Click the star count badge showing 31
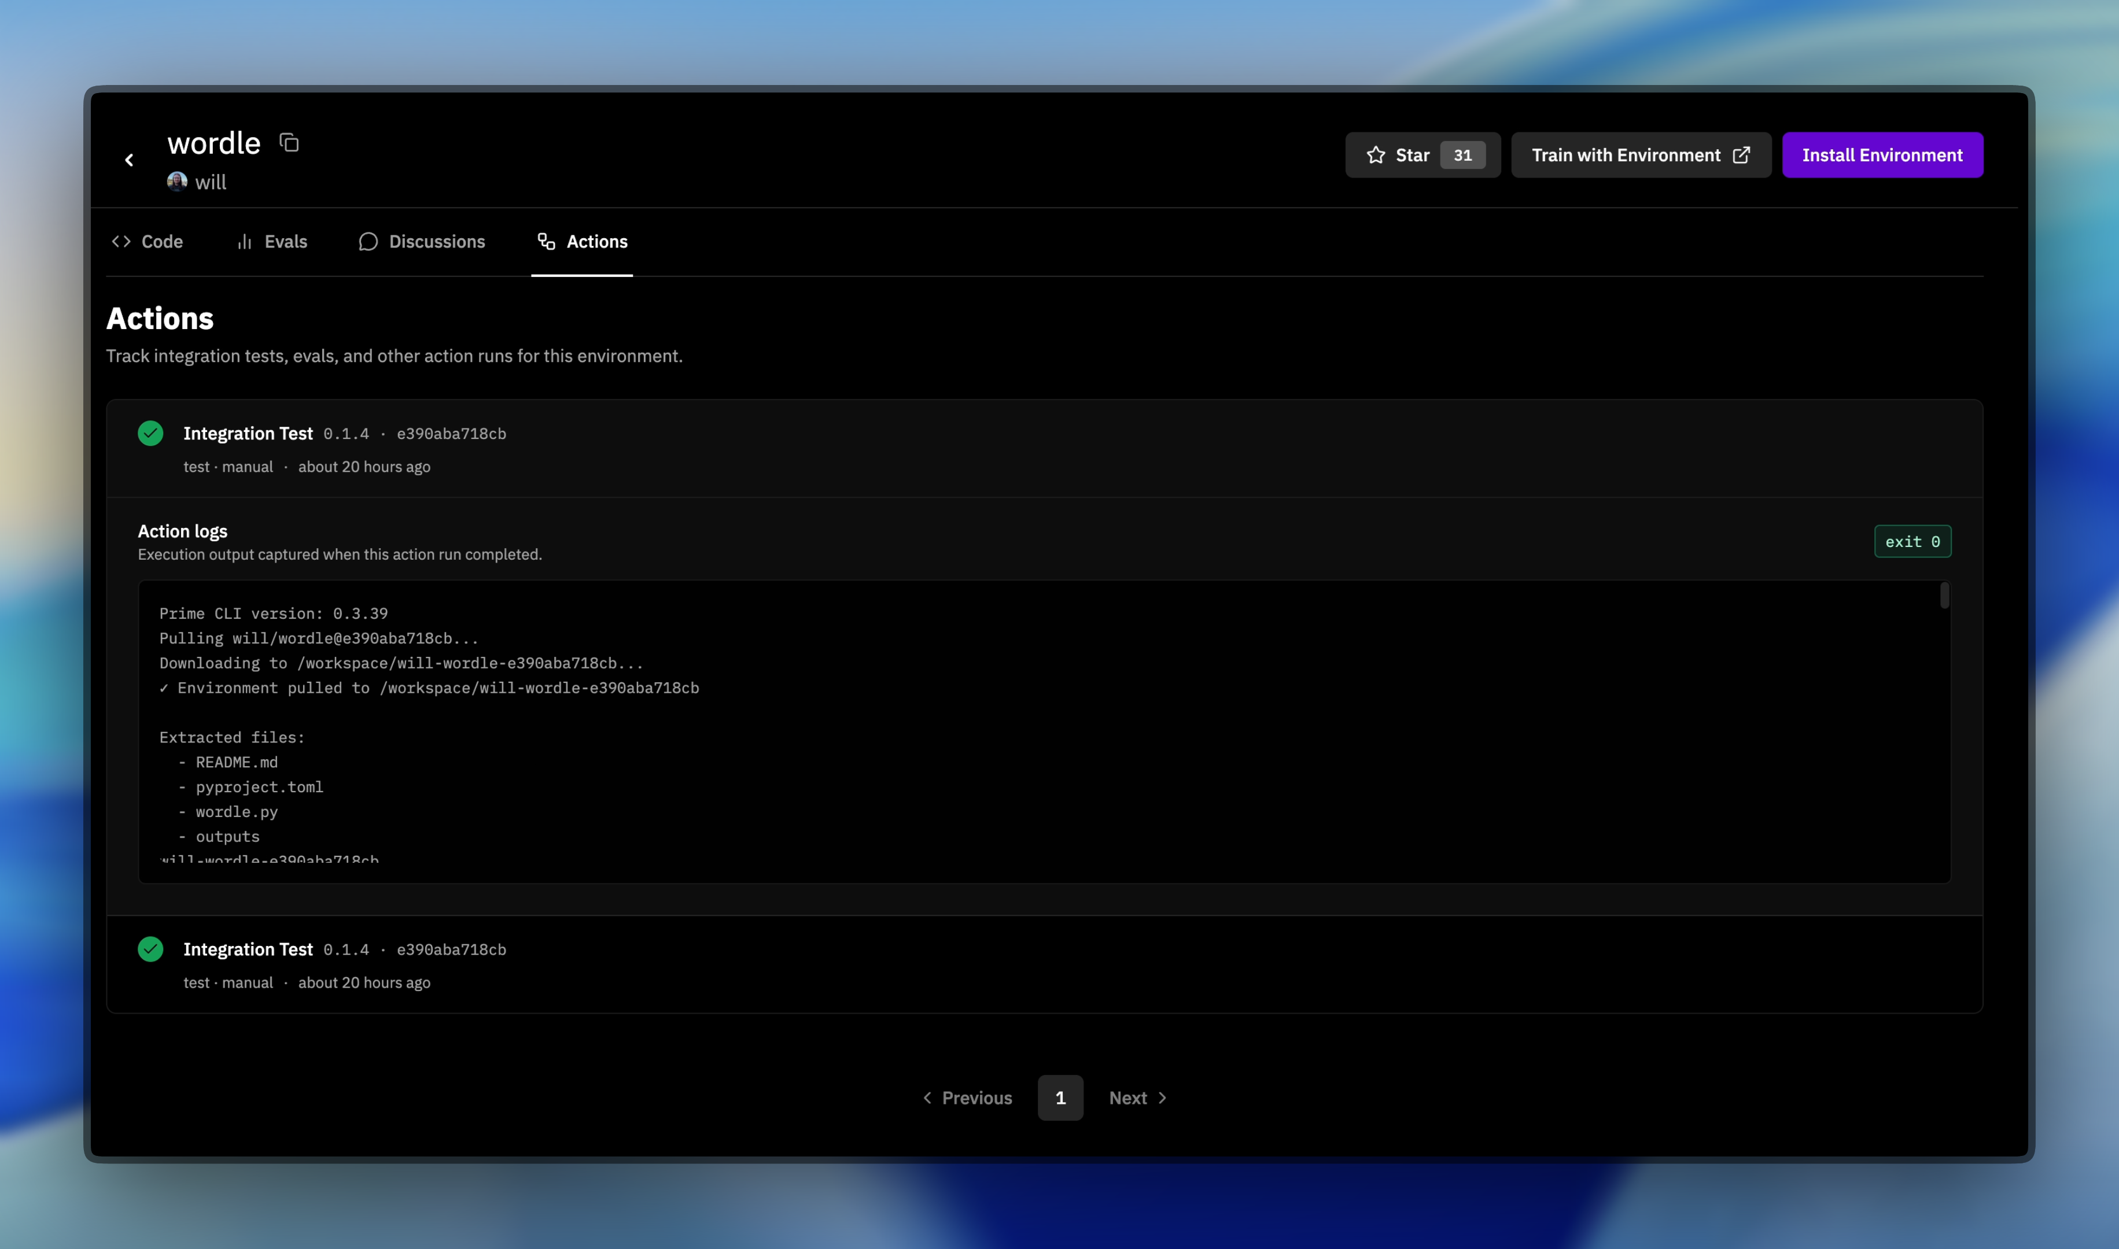This screenshot has height=1249, width=2119. (x=1462, y=155)
